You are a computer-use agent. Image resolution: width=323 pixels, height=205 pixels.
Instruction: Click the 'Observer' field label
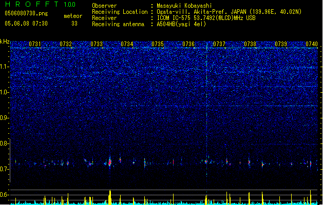tap(104, 6)
